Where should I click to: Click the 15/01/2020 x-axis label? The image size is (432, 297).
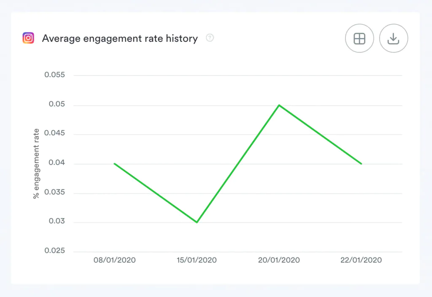point(197,260)
